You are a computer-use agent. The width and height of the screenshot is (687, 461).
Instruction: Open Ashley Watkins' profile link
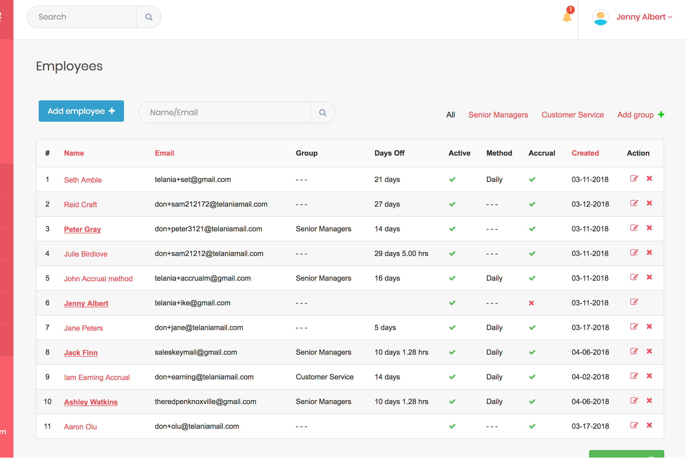point(91,402)
